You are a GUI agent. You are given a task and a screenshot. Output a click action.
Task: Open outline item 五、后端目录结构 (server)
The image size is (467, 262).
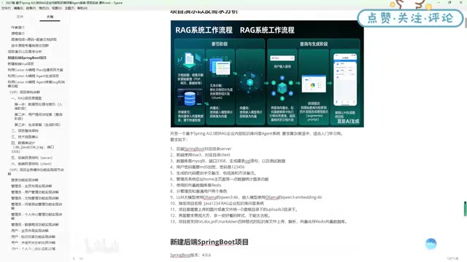coord(32,158)
